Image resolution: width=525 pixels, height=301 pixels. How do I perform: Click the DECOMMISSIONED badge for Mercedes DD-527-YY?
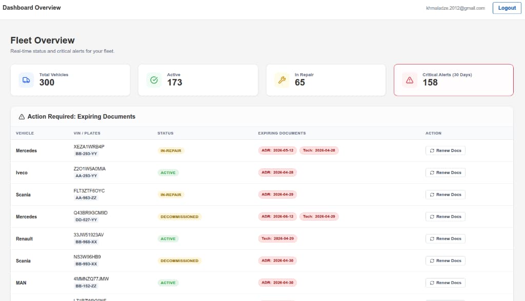[x=179, y=217]
